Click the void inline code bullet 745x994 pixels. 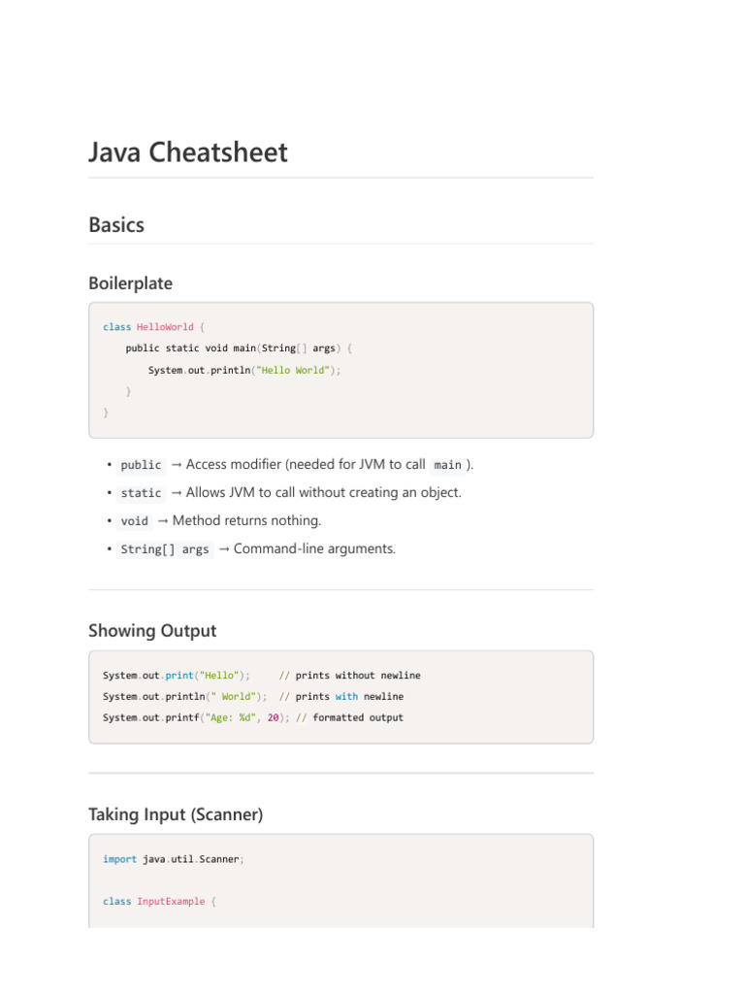pos(135,521)
